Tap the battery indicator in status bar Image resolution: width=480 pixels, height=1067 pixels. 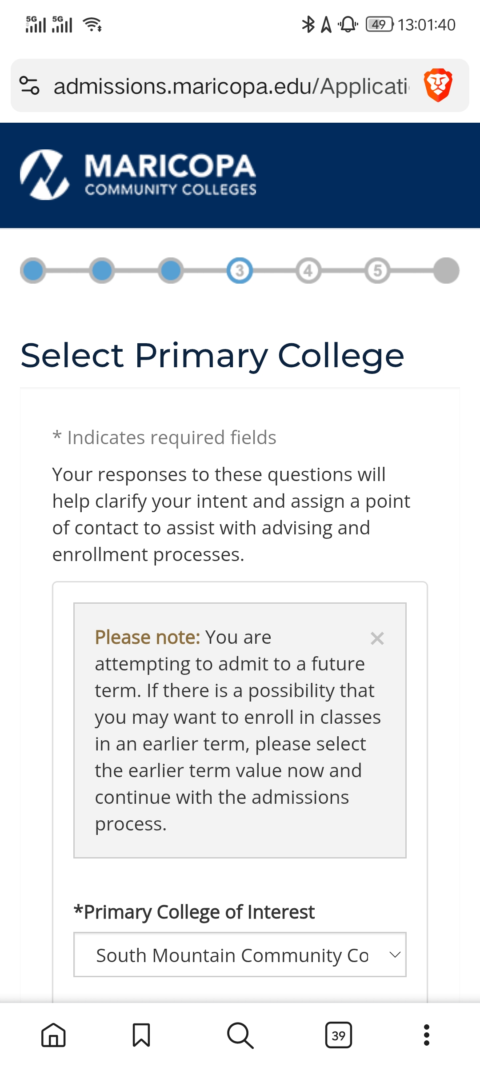click(x=379, y=24)
